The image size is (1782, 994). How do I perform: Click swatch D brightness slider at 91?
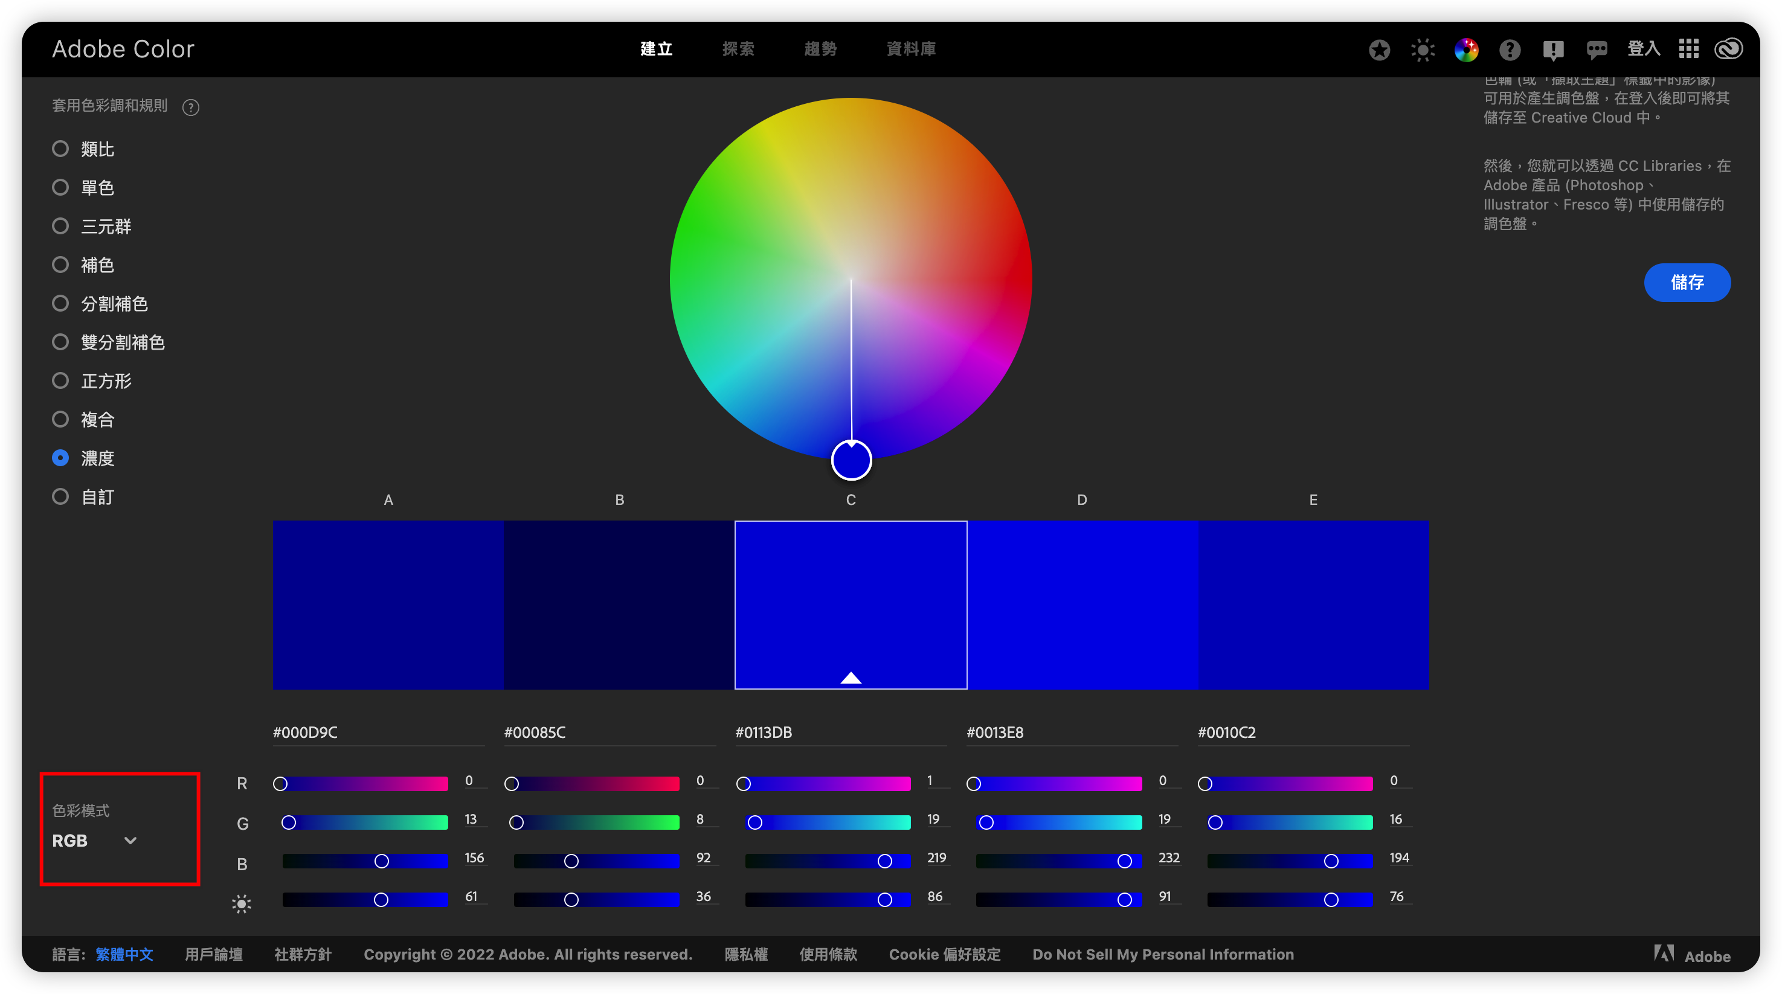[1125, 900]
